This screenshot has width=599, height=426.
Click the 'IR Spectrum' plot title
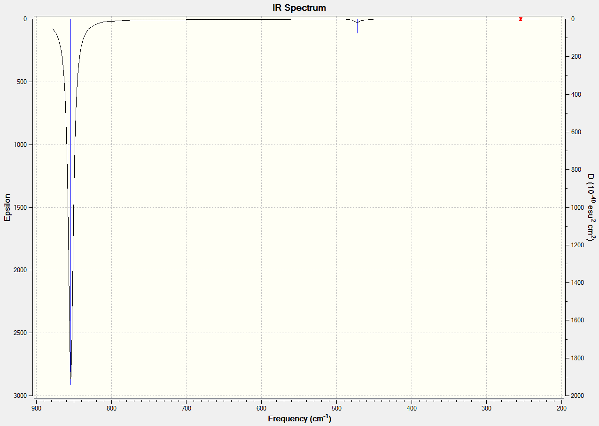click(299, 8)
